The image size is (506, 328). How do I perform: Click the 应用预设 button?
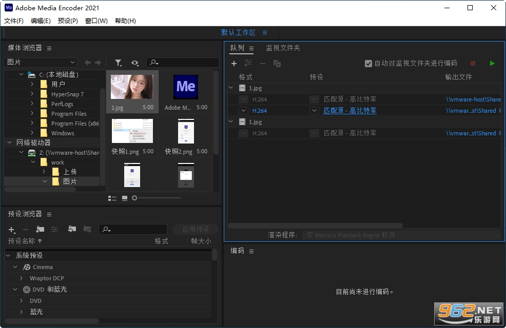(x=196, y=230)
